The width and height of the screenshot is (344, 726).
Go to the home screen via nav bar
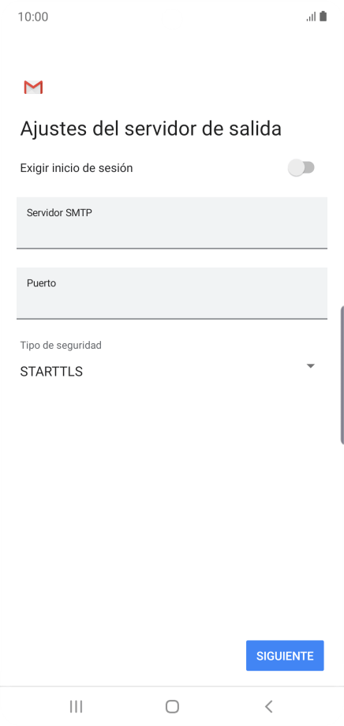click(x=172, y=706)
